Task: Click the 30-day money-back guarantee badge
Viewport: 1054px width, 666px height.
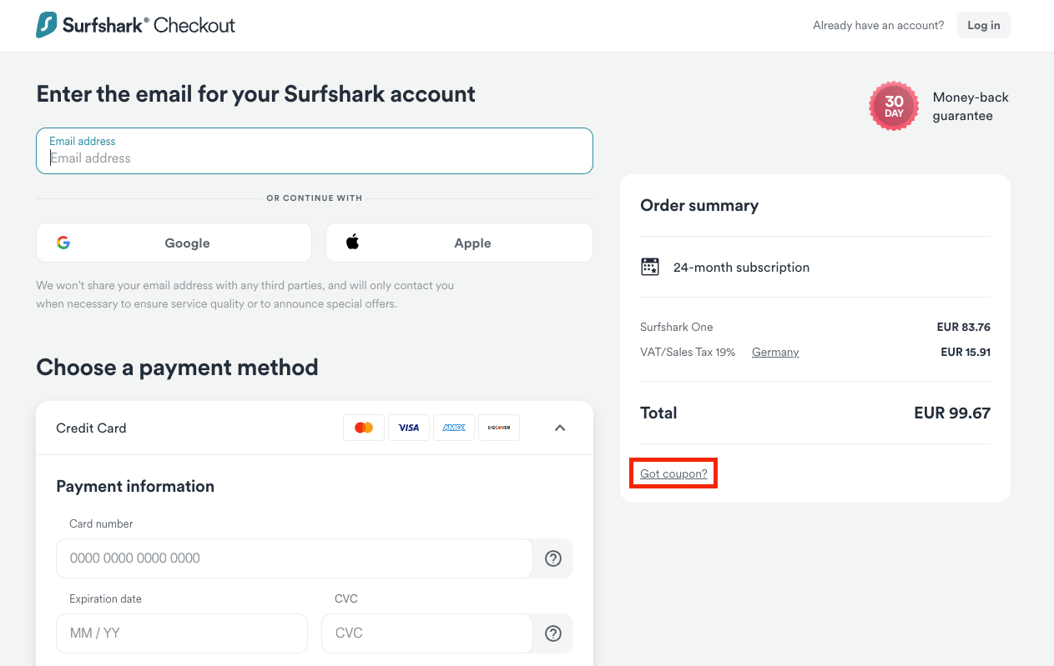Action: point(893,106)
